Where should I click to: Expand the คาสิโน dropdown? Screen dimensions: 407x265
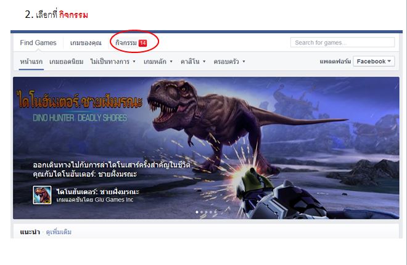point(193,62)
